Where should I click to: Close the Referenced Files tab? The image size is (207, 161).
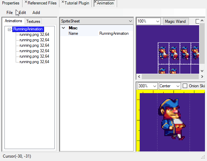coord(26,2)
